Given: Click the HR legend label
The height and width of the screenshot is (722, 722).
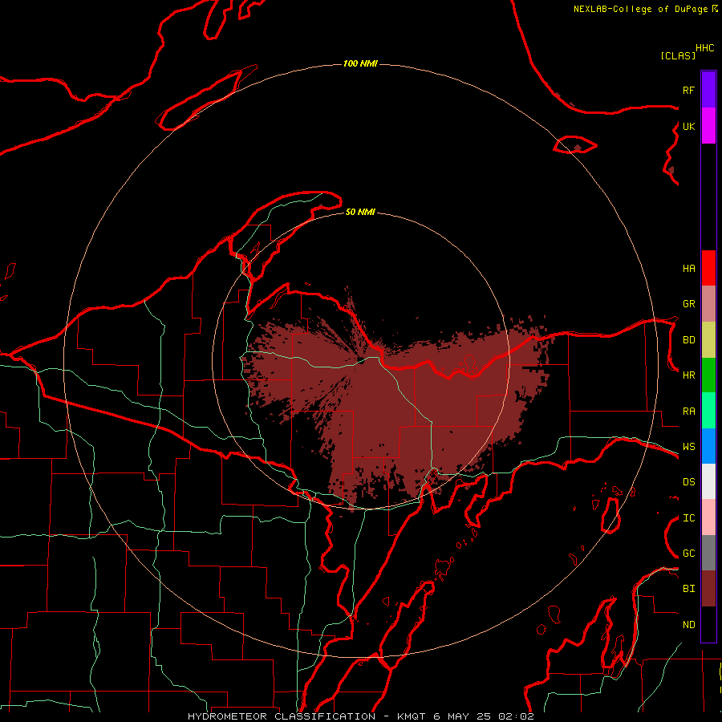Looking at the screenshot, I should pos(688,375).
